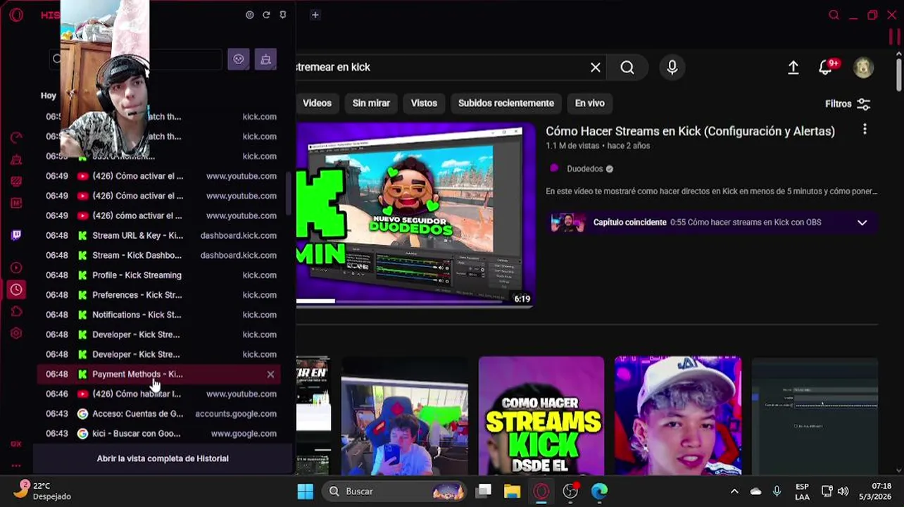This screenshot has width=904, height=507.
Task: Open the Extensions cube sidebar icon
Action: pyautogui.click(x=16, y=311)
